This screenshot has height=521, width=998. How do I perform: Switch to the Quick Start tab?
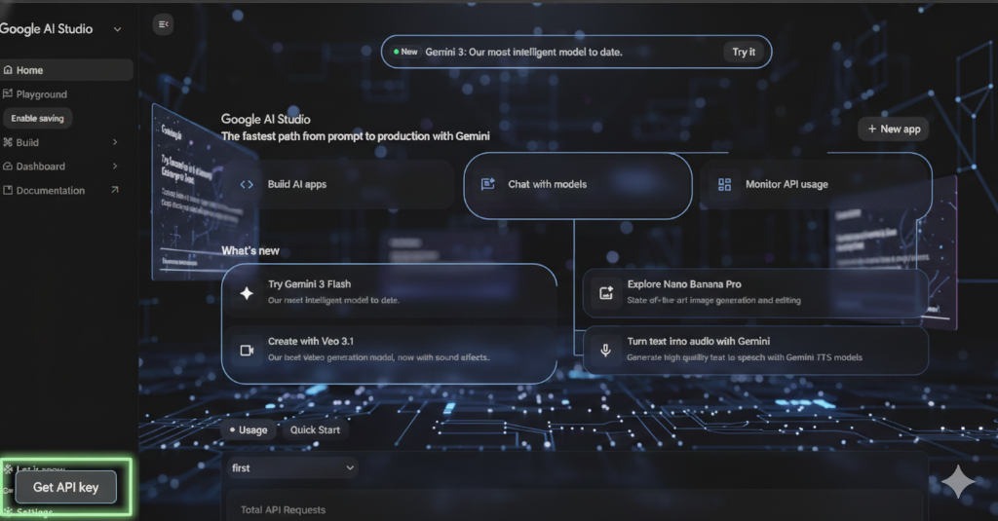[x=315, y=430]
